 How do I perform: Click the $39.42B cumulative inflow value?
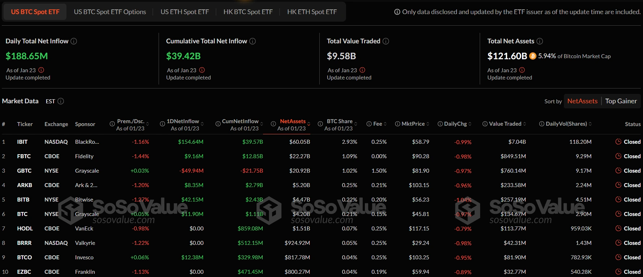pos(183,56)
